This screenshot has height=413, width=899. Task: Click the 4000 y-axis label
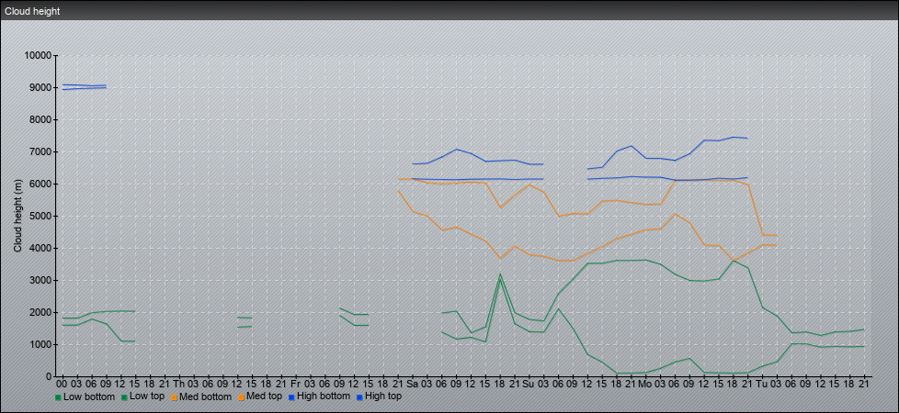point(40,248)
